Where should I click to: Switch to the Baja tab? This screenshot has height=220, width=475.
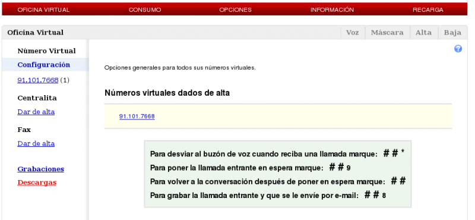coord(452,33)
